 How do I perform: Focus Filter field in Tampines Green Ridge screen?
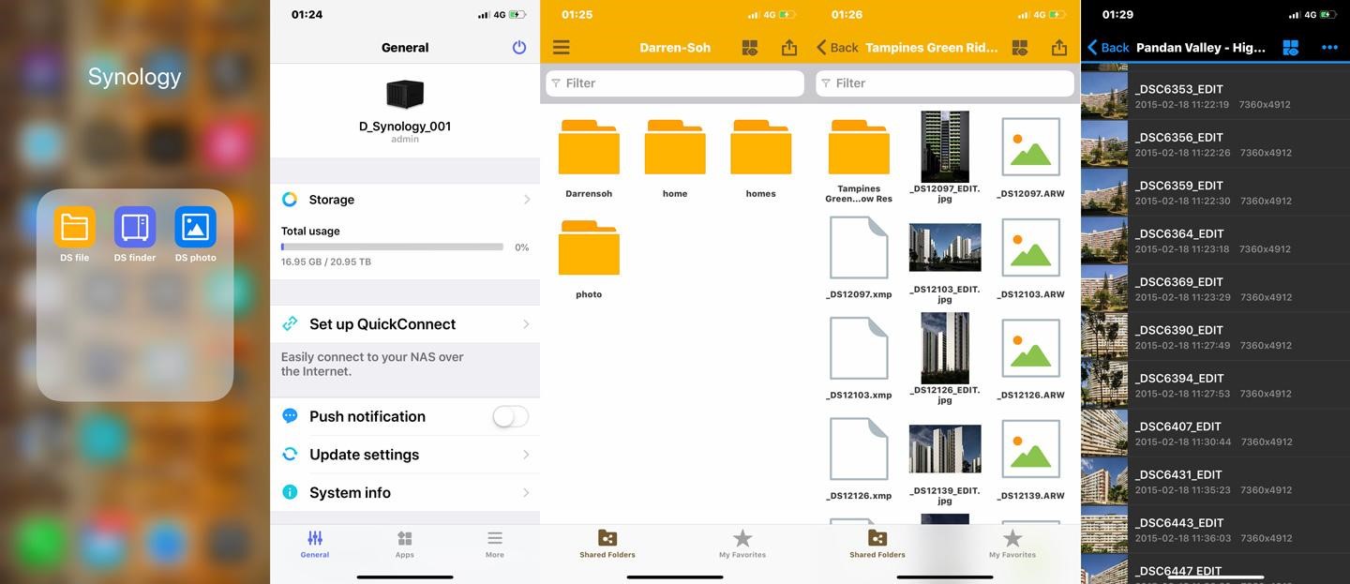(945, 83)
